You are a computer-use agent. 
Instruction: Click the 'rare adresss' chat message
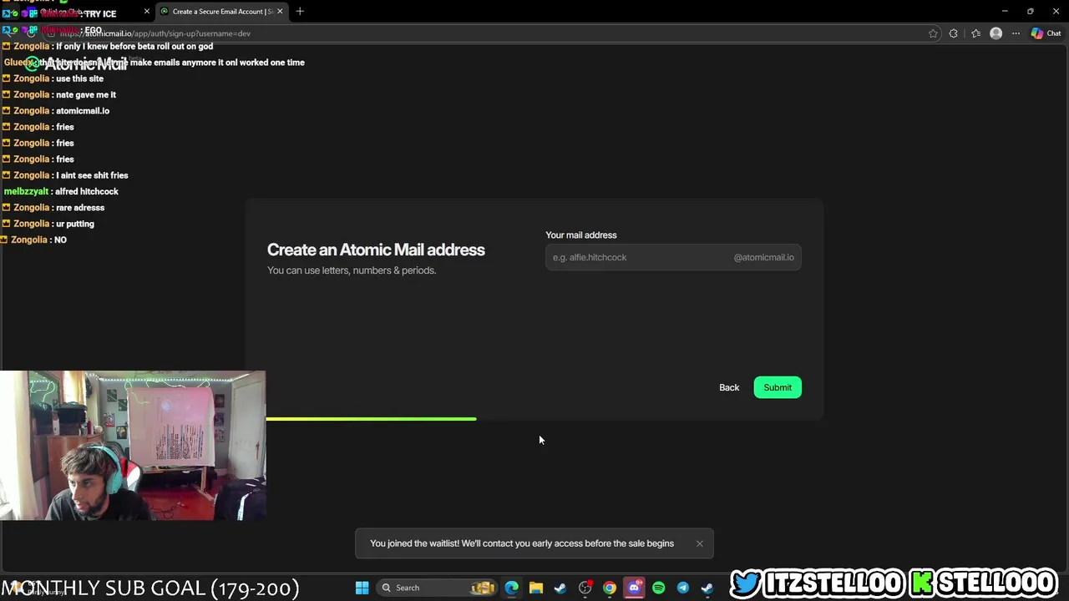tap(80, 207)
